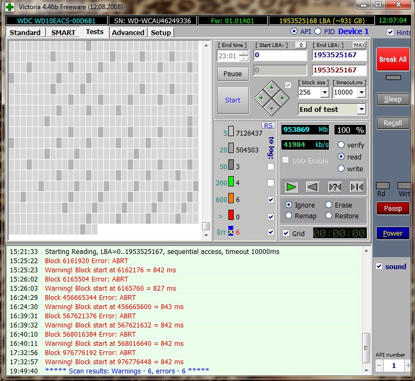Click the rewind back arrow button
The height and width of the screenshot is (381, 415).
(312, 187)
